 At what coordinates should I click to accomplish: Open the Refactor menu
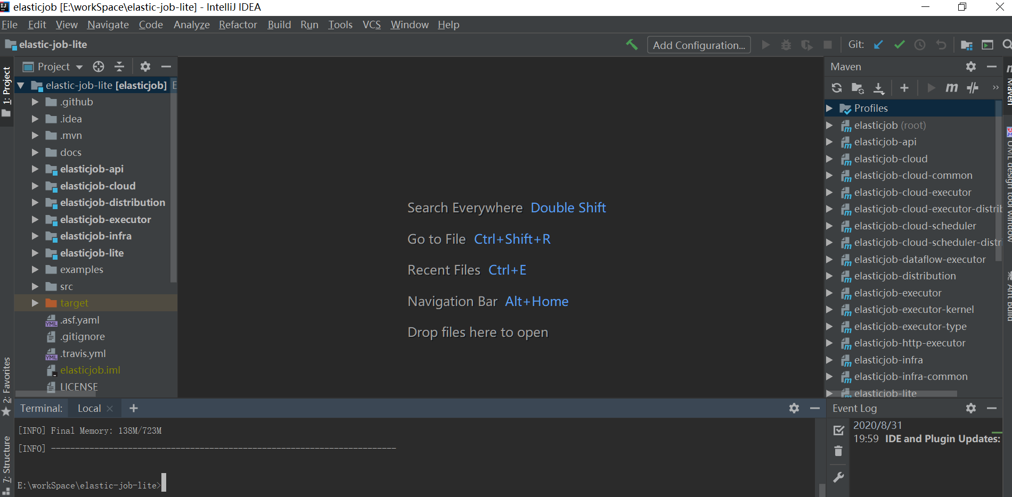coord(238,24)
